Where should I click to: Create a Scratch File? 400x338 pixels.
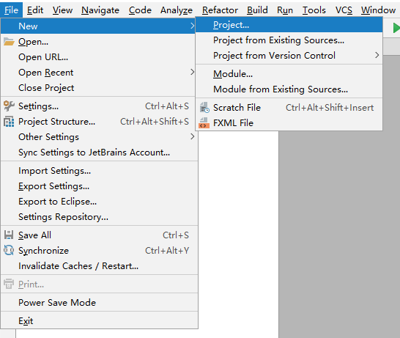(289, 108)
